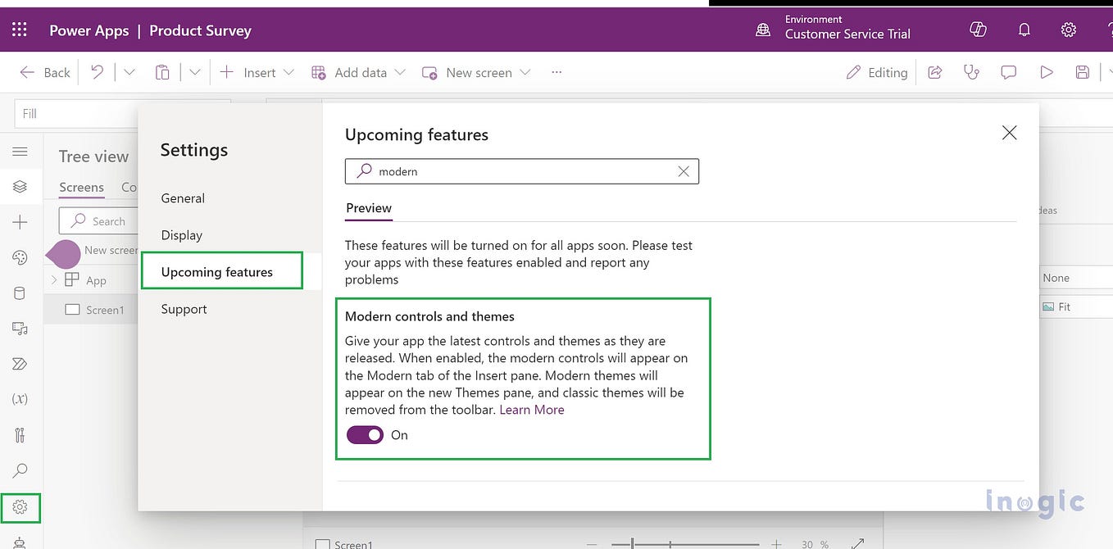Screen dimensions: 1113x549
Task: Open the Insert menu
Action: coord(257,72)
